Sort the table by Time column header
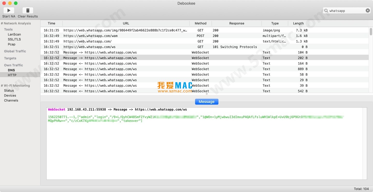Screen dimensions: 373x192 pyautogui.click(x=51, y=23)
